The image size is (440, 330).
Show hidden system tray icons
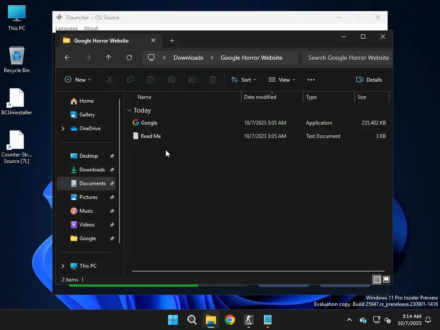point(349,320)
